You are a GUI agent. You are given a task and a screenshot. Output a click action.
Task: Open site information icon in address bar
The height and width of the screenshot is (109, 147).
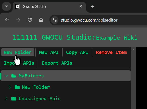pyautogui.click(x=55, y=20)
